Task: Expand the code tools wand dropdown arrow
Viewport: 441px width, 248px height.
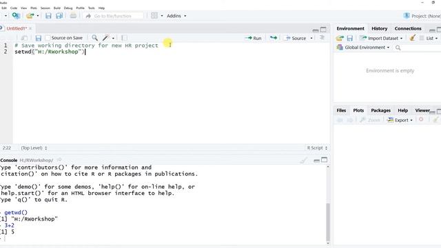Action: pyautogui.click(x=113, y=38)
